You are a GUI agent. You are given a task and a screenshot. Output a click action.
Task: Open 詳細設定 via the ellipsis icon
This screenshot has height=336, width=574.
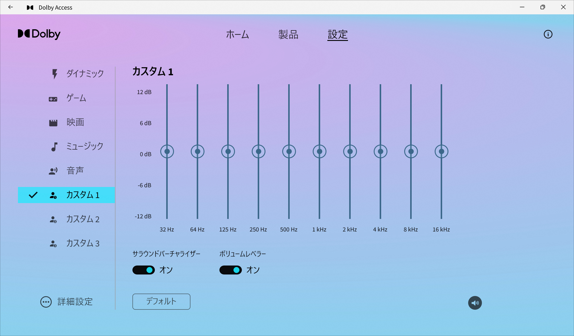pyautogui.click(x=46, y=302)
